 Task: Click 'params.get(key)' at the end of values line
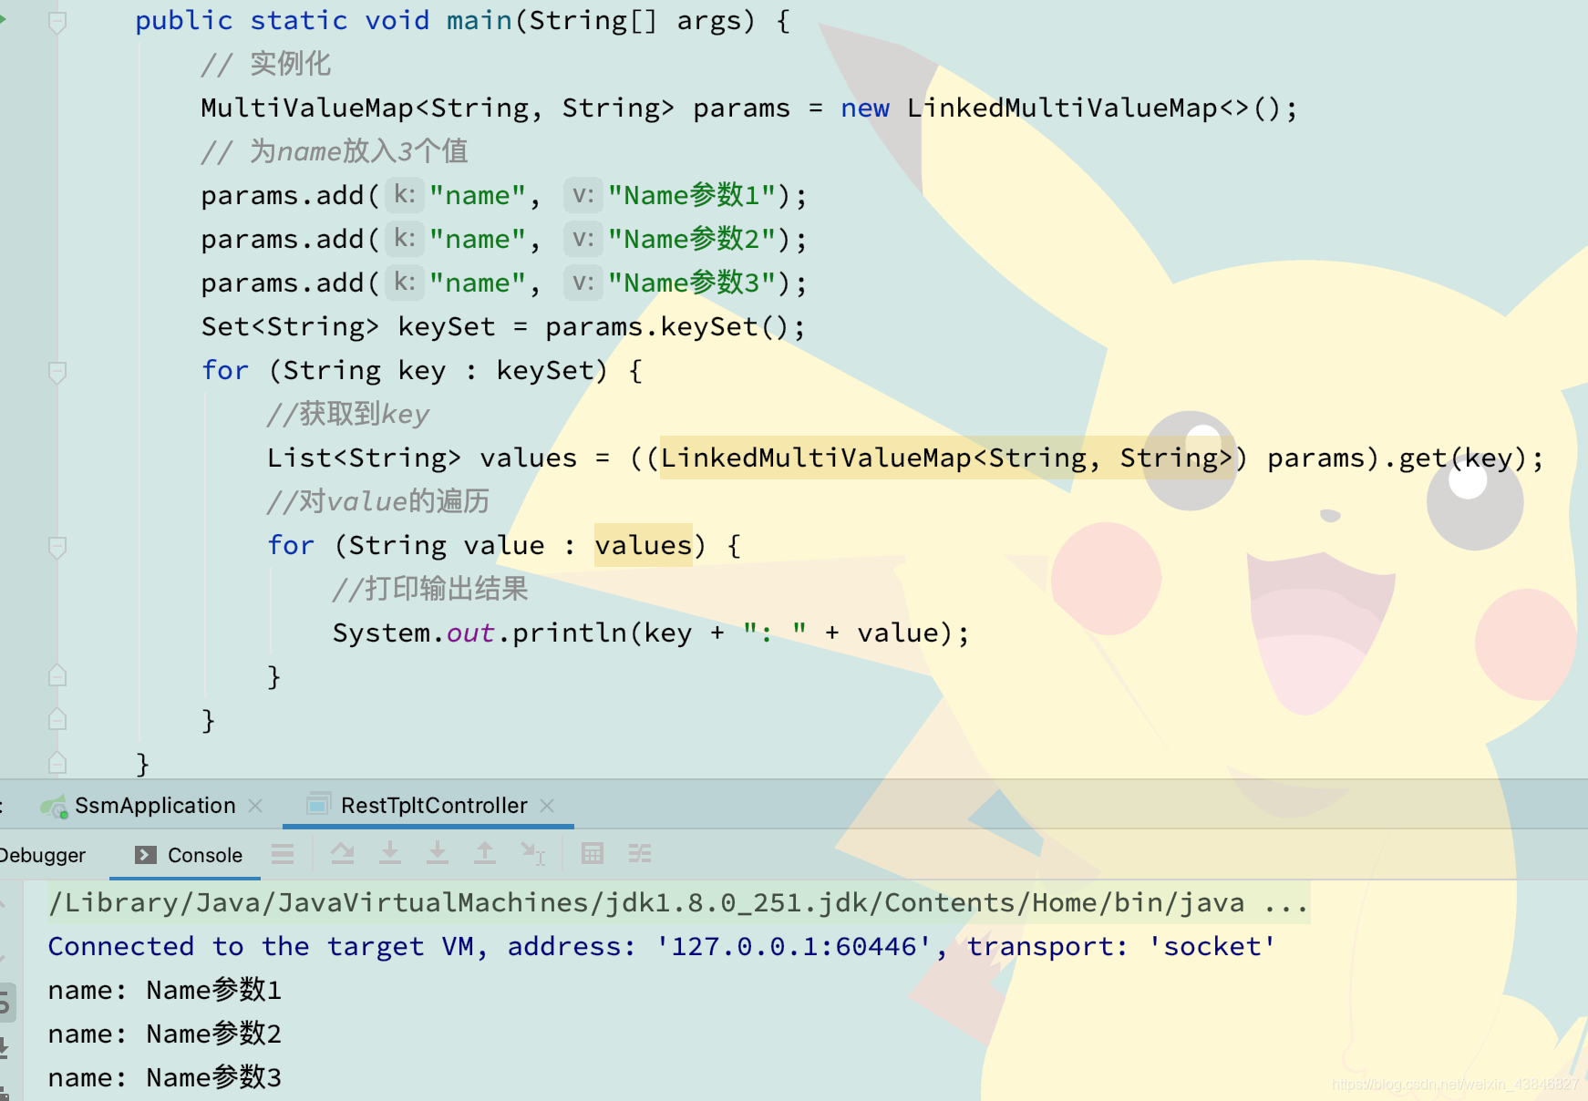1397,458
